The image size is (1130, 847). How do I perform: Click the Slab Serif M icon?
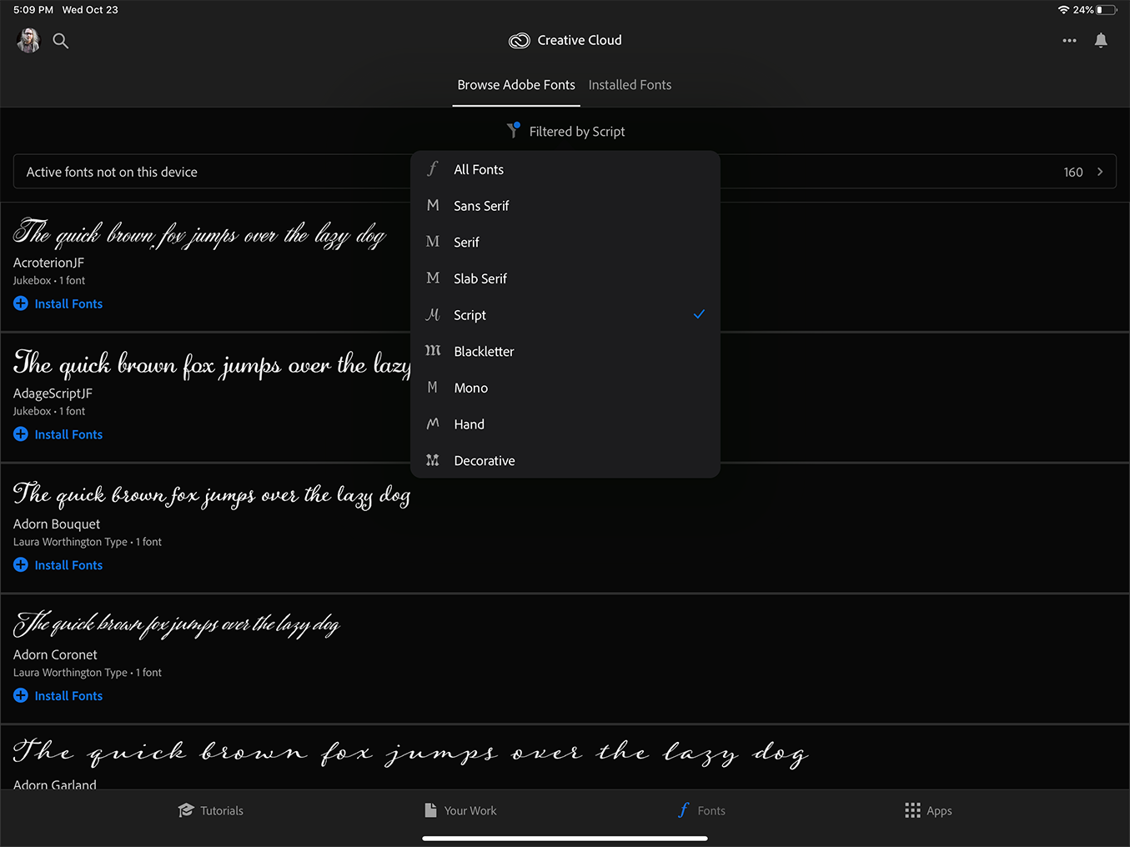click(433, 278)
